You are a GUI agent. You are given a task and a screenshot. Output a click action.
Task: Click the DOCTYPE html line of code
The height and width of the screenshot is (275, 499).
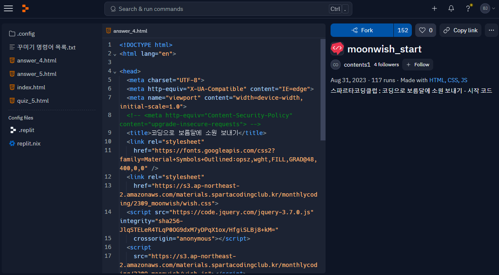coord(146,45)
